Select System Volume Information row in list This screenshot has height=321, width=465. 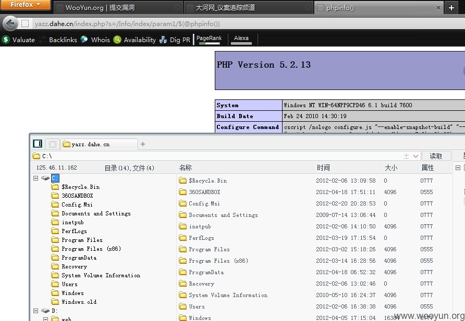click(x=314, y=295)
